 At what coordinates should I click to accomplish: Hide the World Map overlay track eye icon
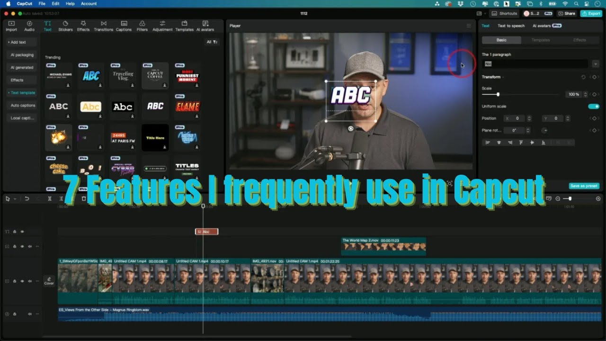tap(22, 246)
